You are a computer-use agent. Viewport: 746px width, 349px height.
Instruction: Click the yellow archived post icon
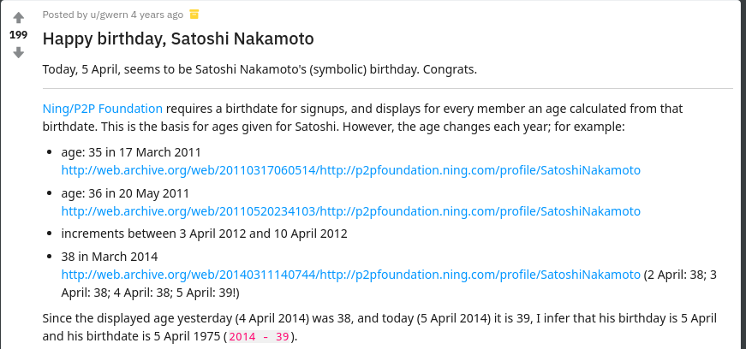pos(194,15)
